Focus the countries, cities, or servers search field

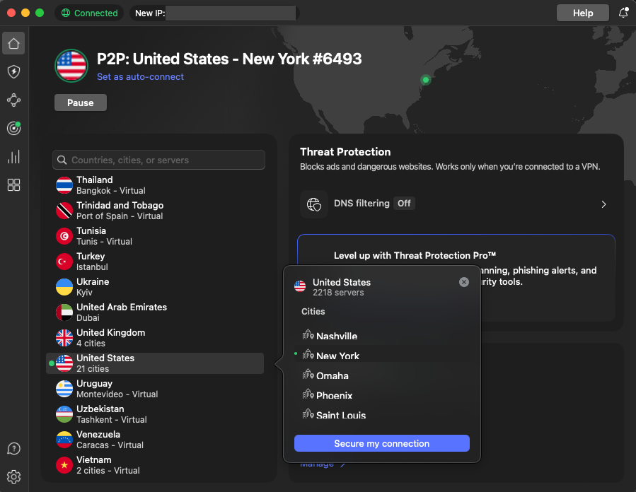158,160
